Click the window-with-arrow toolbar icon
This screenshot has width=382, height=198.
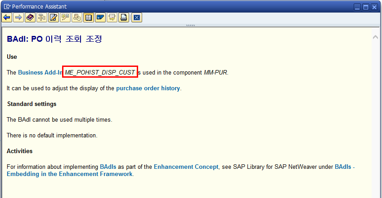(112, 18)
